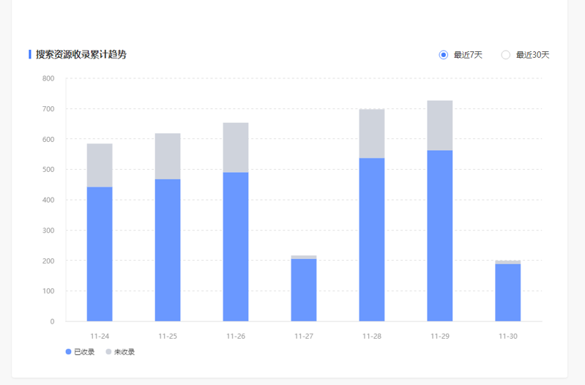Click the blue 已收录 bar for 11-28

click(x=372, y=239)
